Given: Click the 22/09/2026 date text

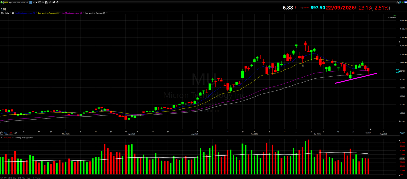Looking at the screenshot, I should (x=340, y=8).
